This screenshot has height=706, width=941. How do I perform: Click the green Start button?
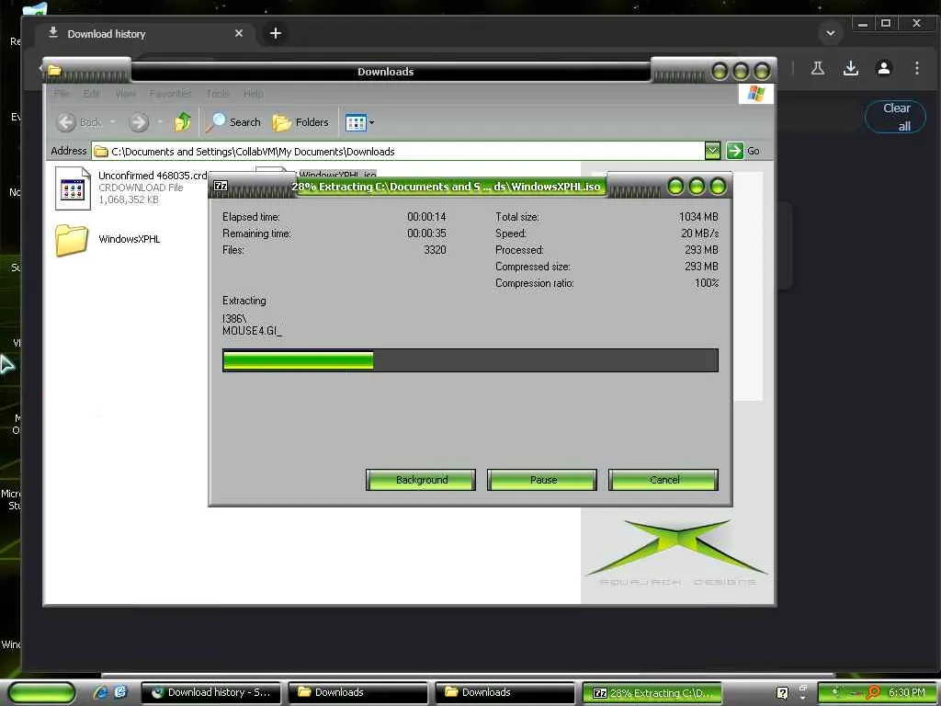(42, 693)
